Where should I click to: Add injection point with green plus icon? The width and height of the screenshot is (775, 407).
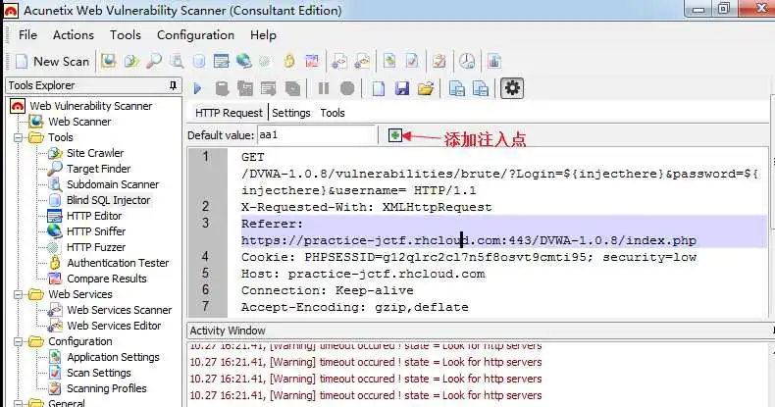[x=395, y=134]
